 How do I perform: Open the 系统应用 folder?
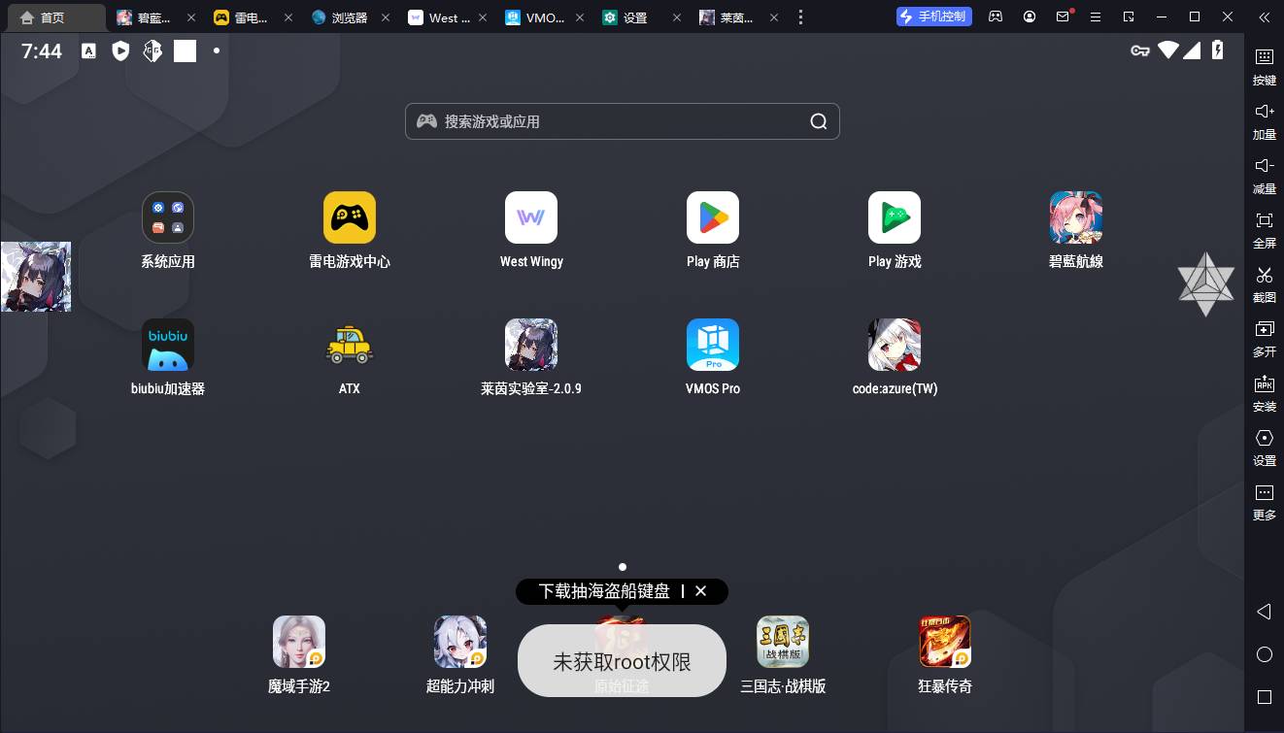[x=168, y=217]
